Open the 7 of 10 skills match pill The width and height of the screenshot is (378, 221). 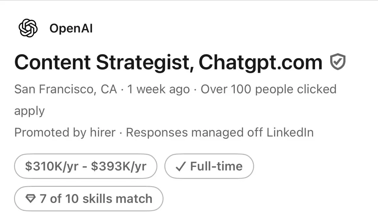click(x=89, y=199)
